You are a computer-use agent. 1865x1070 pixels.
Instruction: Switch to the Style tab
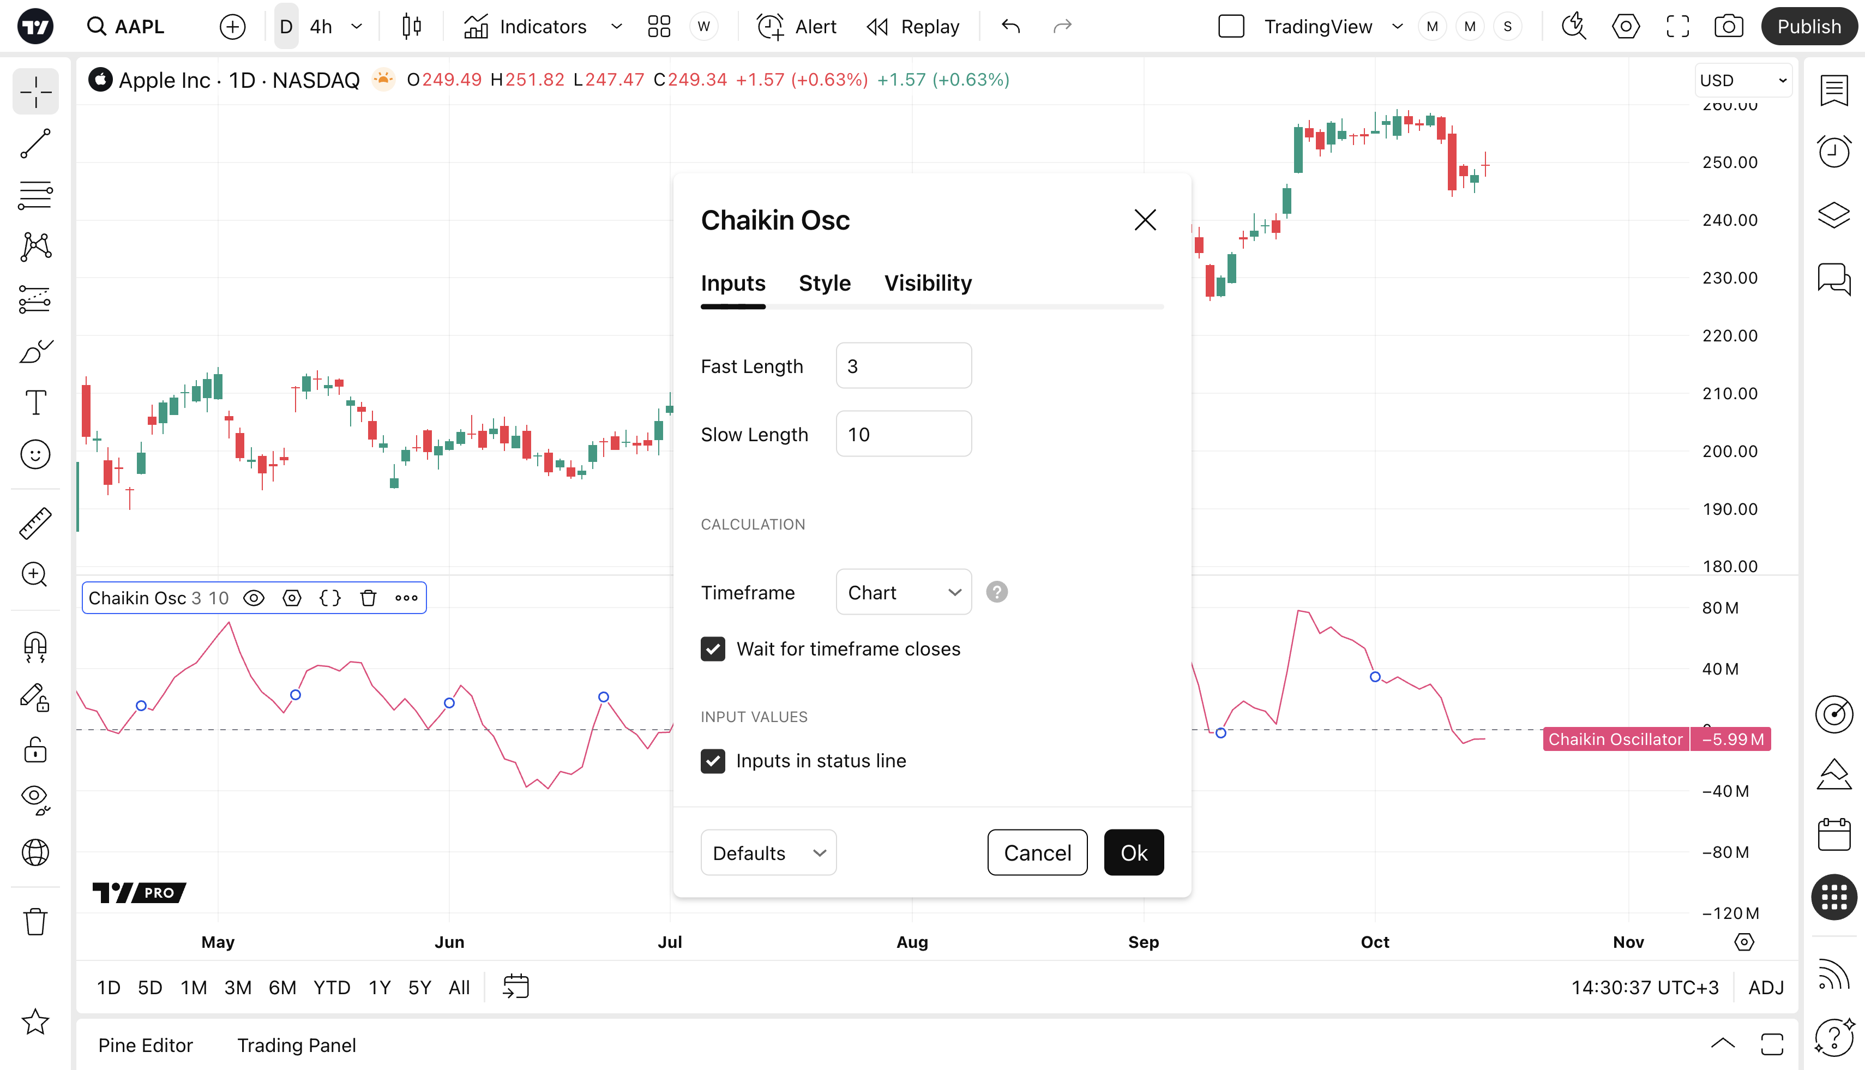point(825,284)
